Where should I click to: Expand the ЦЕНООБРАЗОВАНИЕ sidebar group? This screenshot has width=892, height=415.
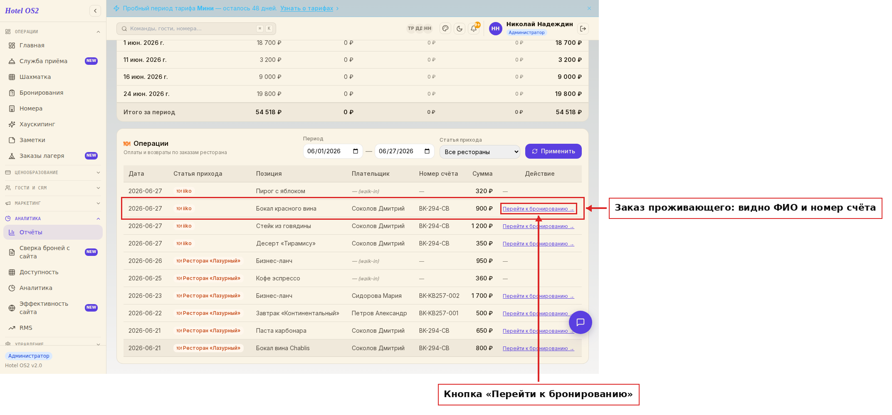tap(53, 172)
